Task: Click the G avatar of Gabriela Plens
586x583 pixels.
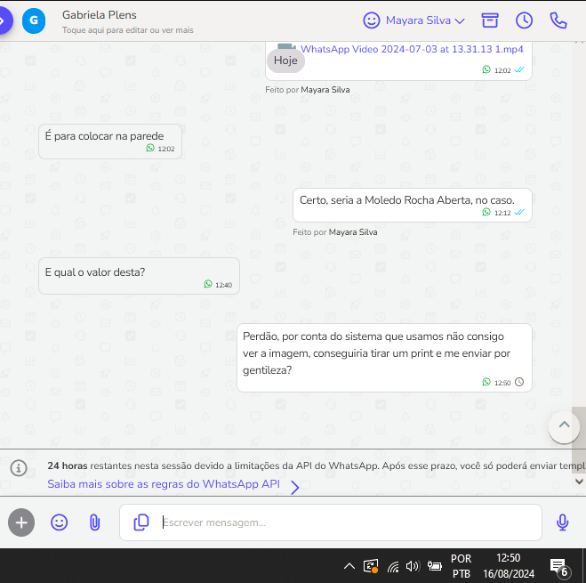Action: tap(34, 20)
